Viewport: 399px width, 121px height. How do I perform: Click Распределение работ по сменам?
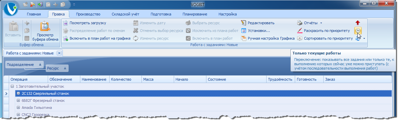click(94, 31)
